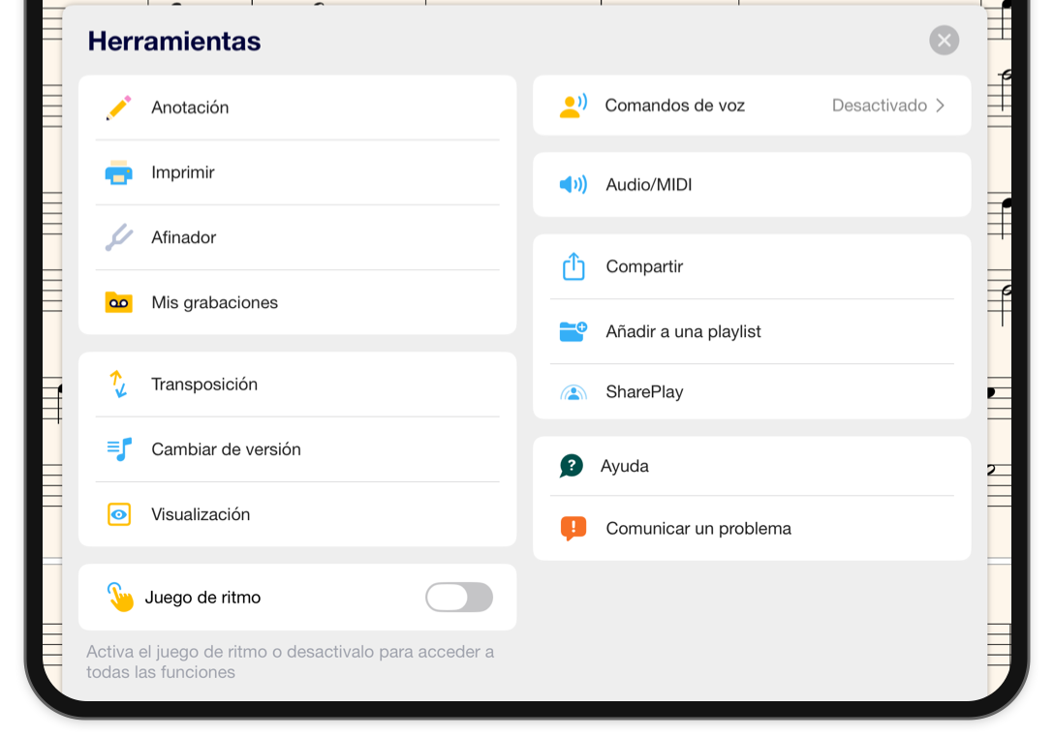This screenshot has width=1054, height=738.
Task: Select the tuning fork Afinador icon
Action: (x=119, y=237)
